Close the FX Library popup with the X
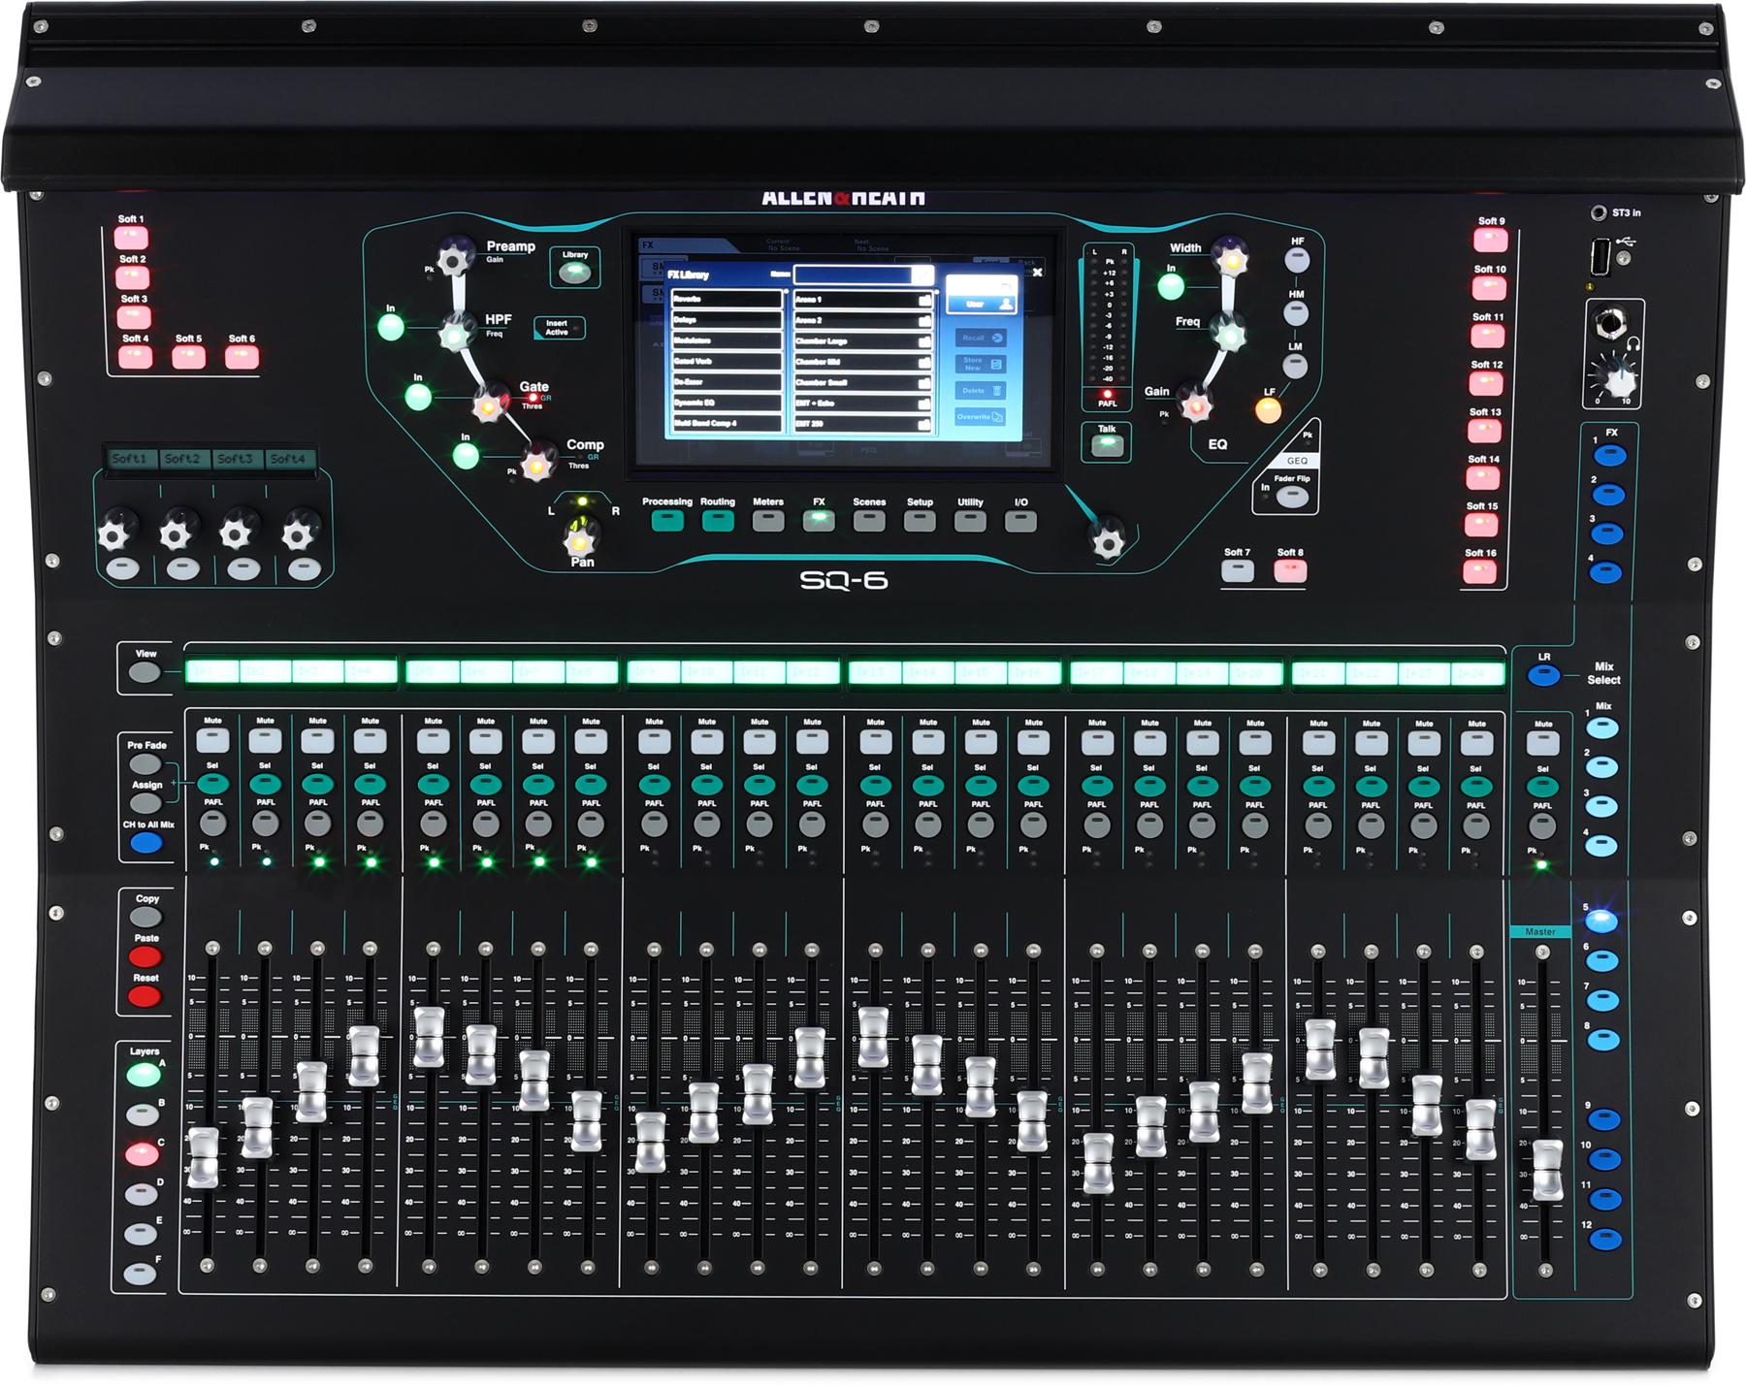The height and width of the screenshot is (1390, 1746). (x=1037, y=273)
